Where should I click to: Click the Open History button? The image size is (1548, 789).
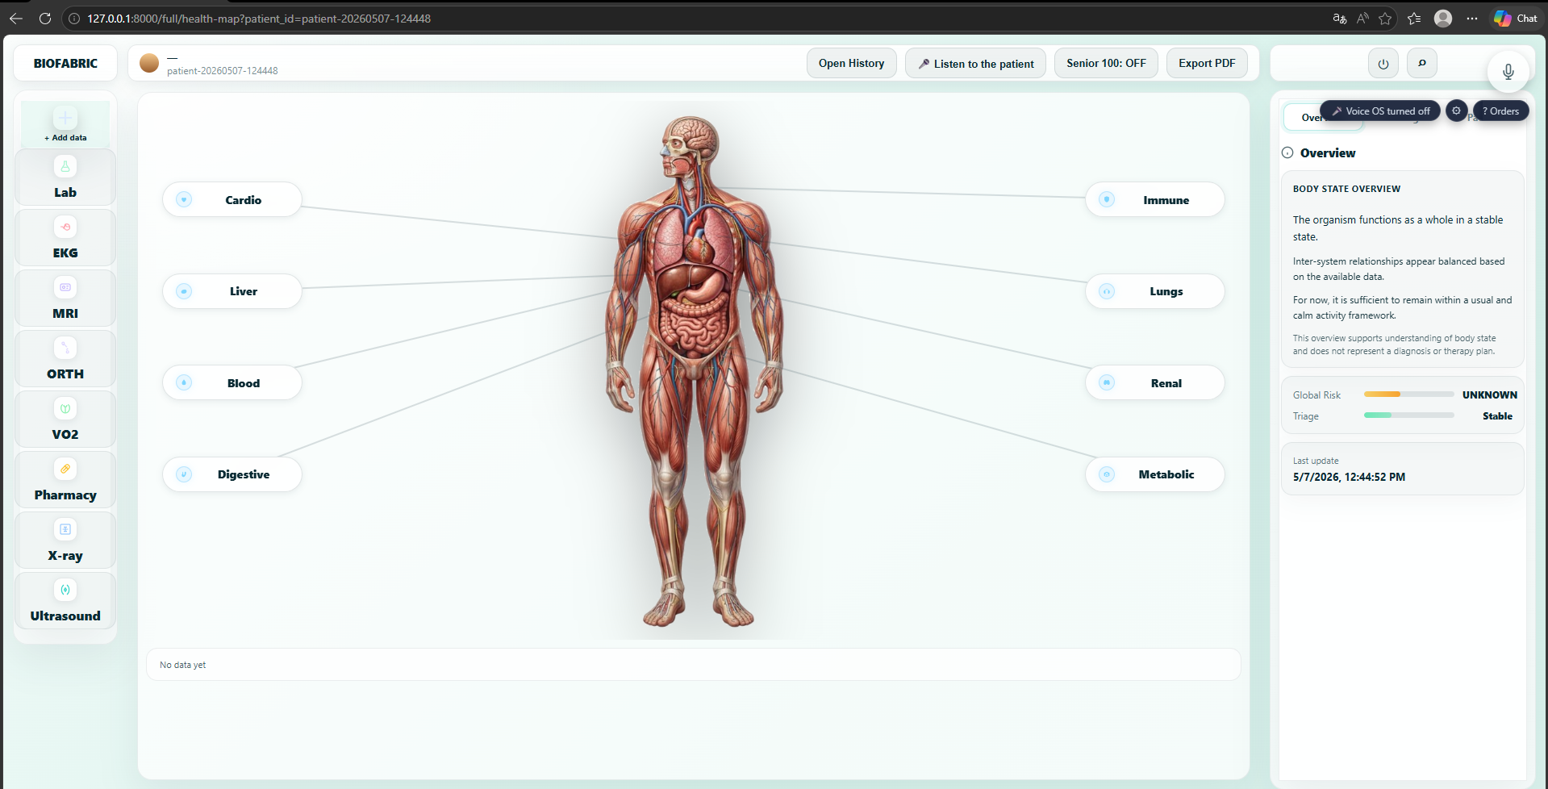click(x=851, y=63)
